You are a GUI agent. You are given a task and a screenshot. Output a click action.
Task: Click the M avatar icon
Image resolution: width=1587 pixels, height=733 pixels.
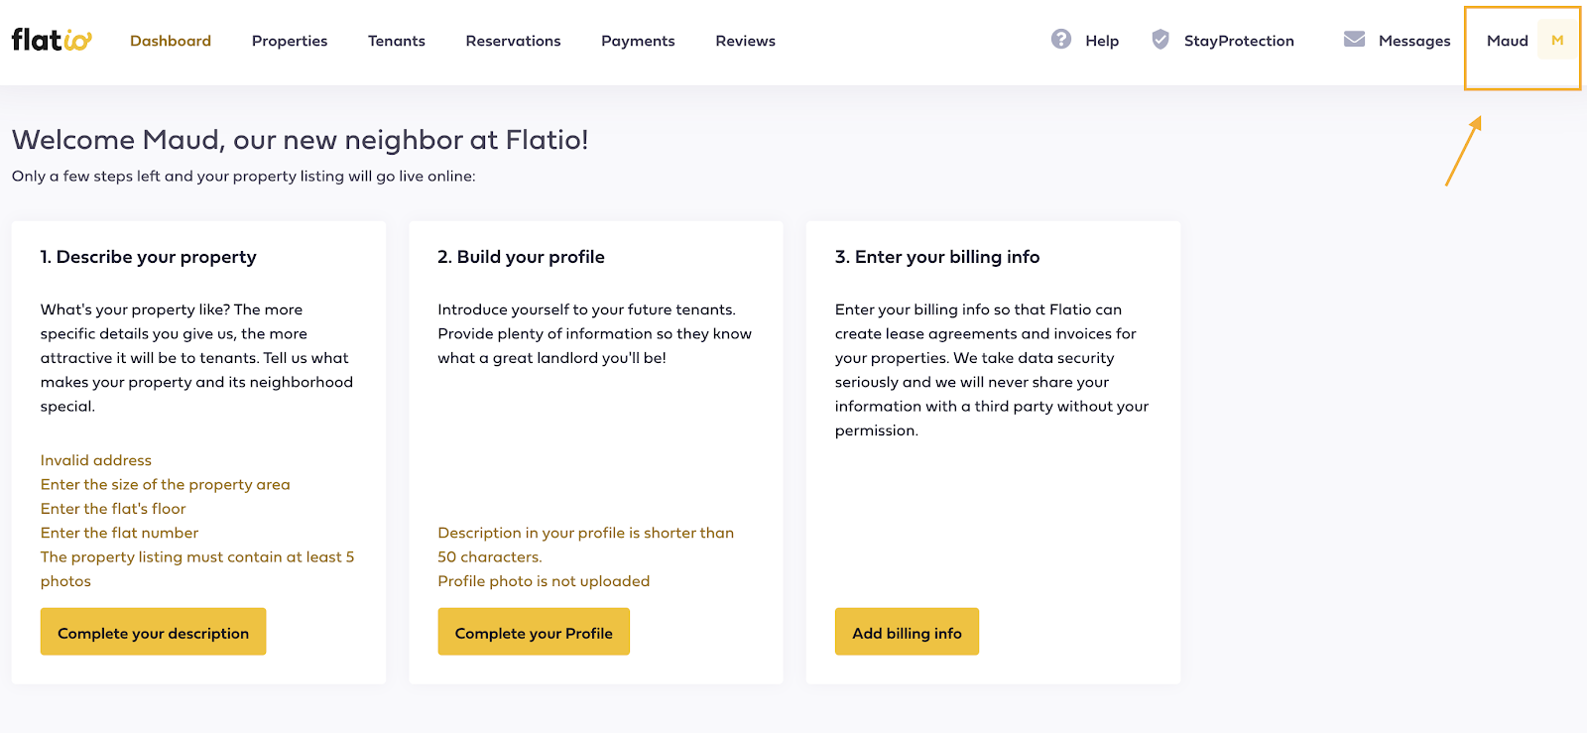(x=1557, y=41)
